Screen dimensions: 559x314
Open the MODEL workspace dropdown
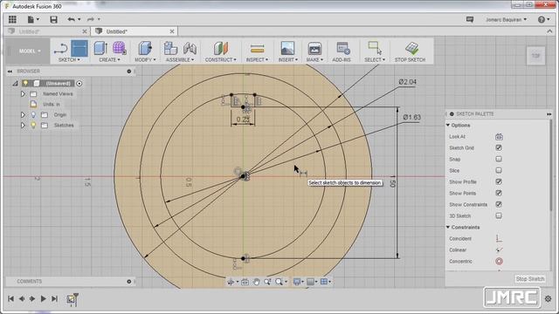point(30,51)
